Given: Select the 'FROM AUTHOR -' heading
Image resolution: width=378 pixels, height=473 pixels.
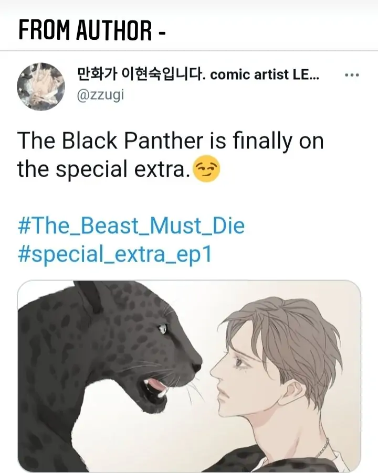Looking at the screenshot, I should tap(92, 30).
